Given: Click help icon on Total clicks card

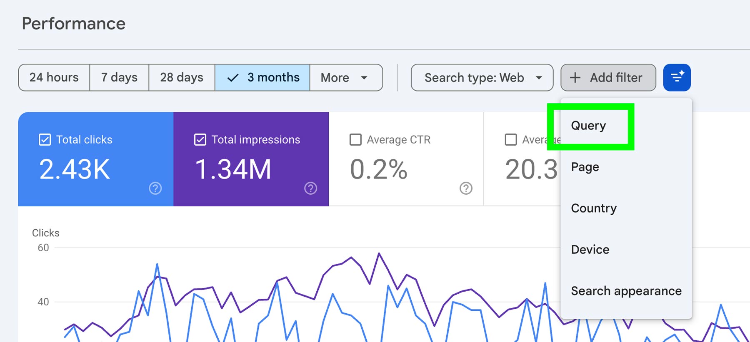Looking at the screenshot, I should (x=155, y=188).
